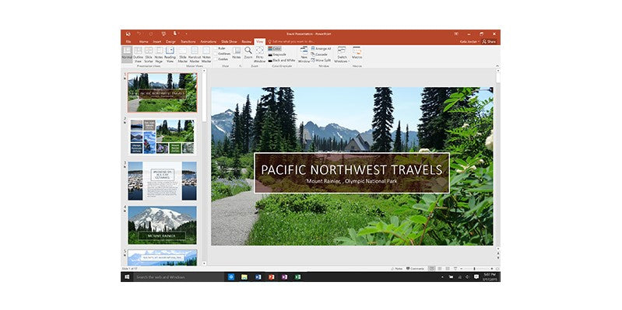This screenshot has height=310, width=622.
Task: Fit slide to current window status icon
Action: click(x=497, y=268)
